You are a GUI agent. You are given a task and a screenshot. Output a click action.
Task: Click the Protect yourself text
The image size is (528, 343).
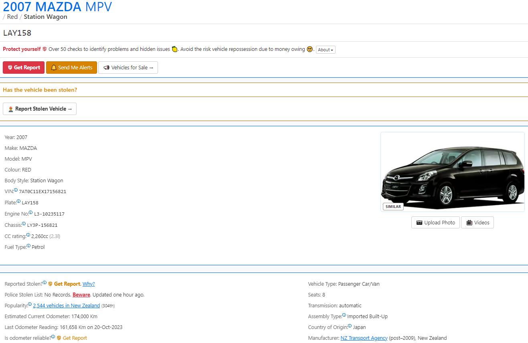coord(22,49)
